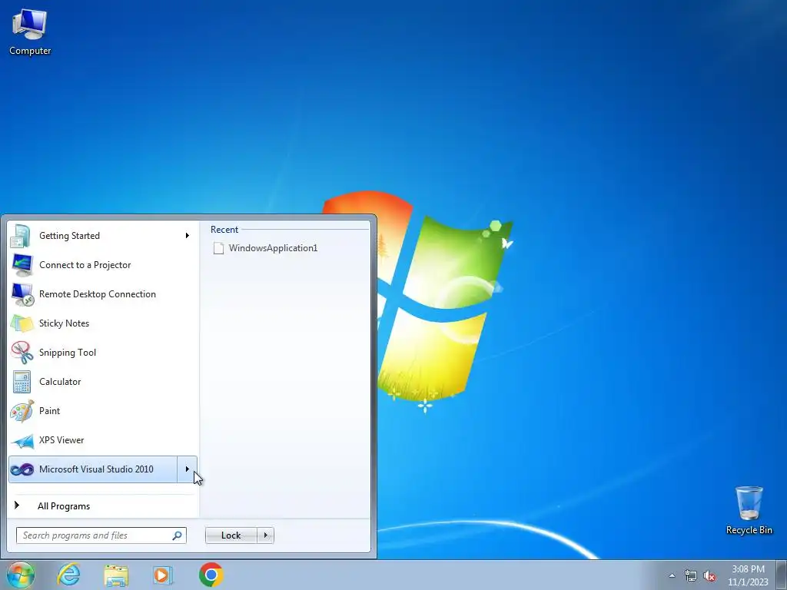
Task: Click the Paint palette icon
Action: [x=22, y=411]
